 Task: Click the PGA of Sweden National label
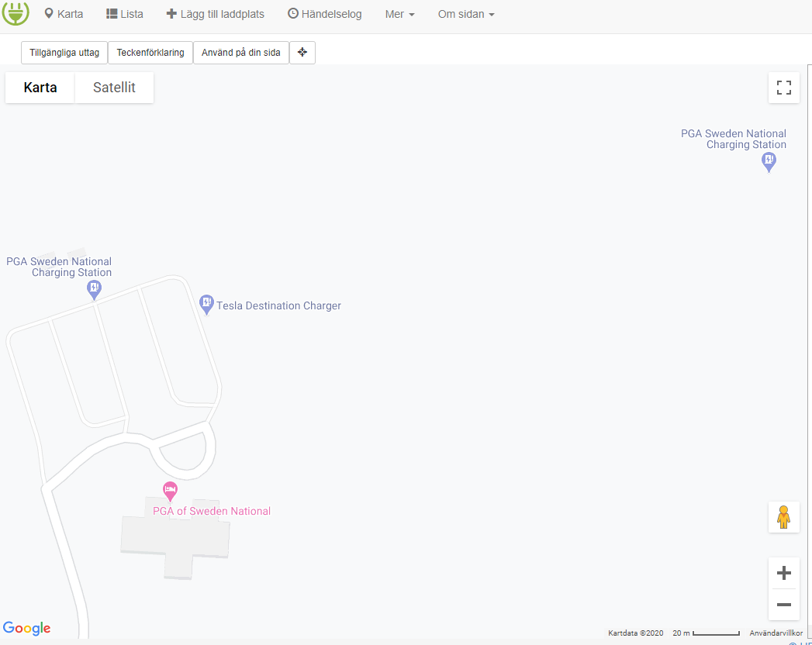tap(211, 512)
